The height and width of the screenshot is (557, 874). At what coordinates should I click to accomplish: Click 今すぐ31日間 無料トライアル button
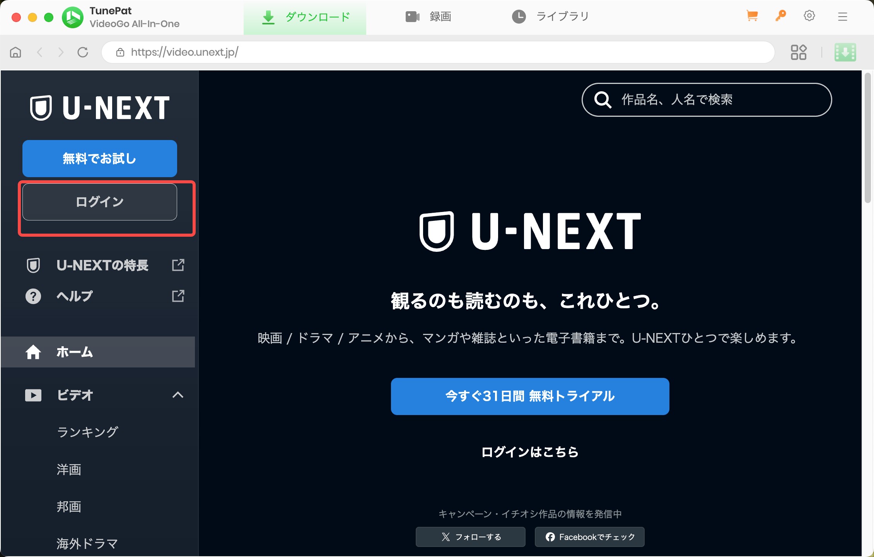tap(530, 396)
